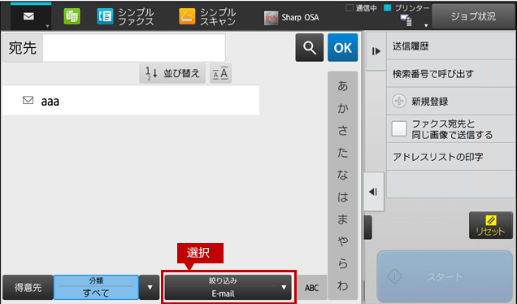Launch Sharp OSA

coord(292,17)
